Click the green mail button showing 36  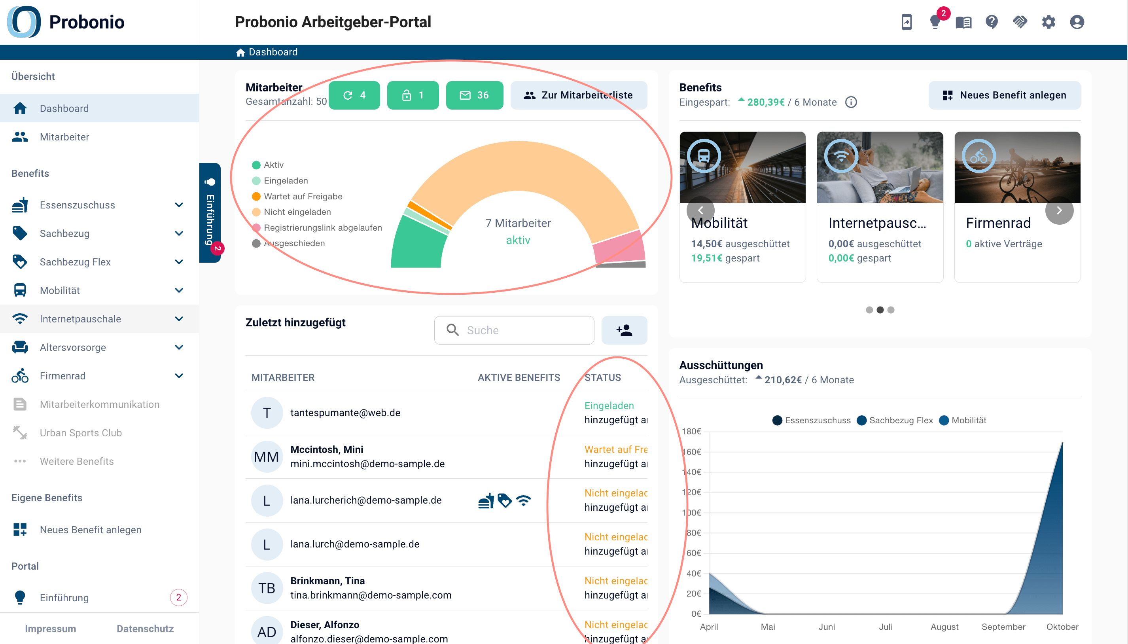tap(474, 95)
